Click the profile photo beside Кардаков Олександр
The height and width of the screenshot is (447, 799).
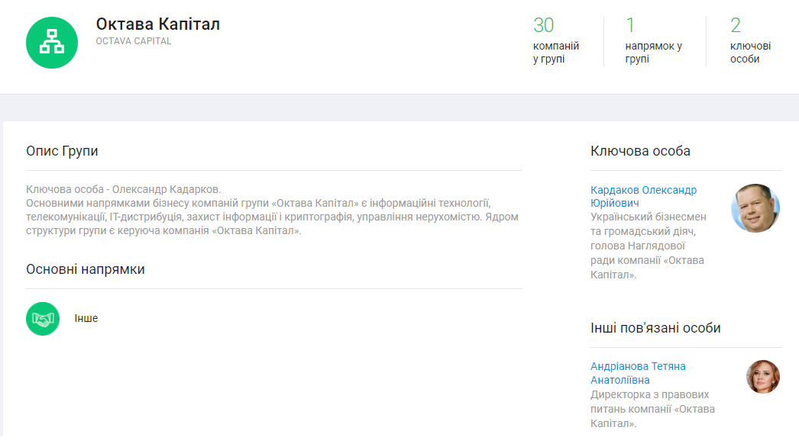tap(755, 207)
